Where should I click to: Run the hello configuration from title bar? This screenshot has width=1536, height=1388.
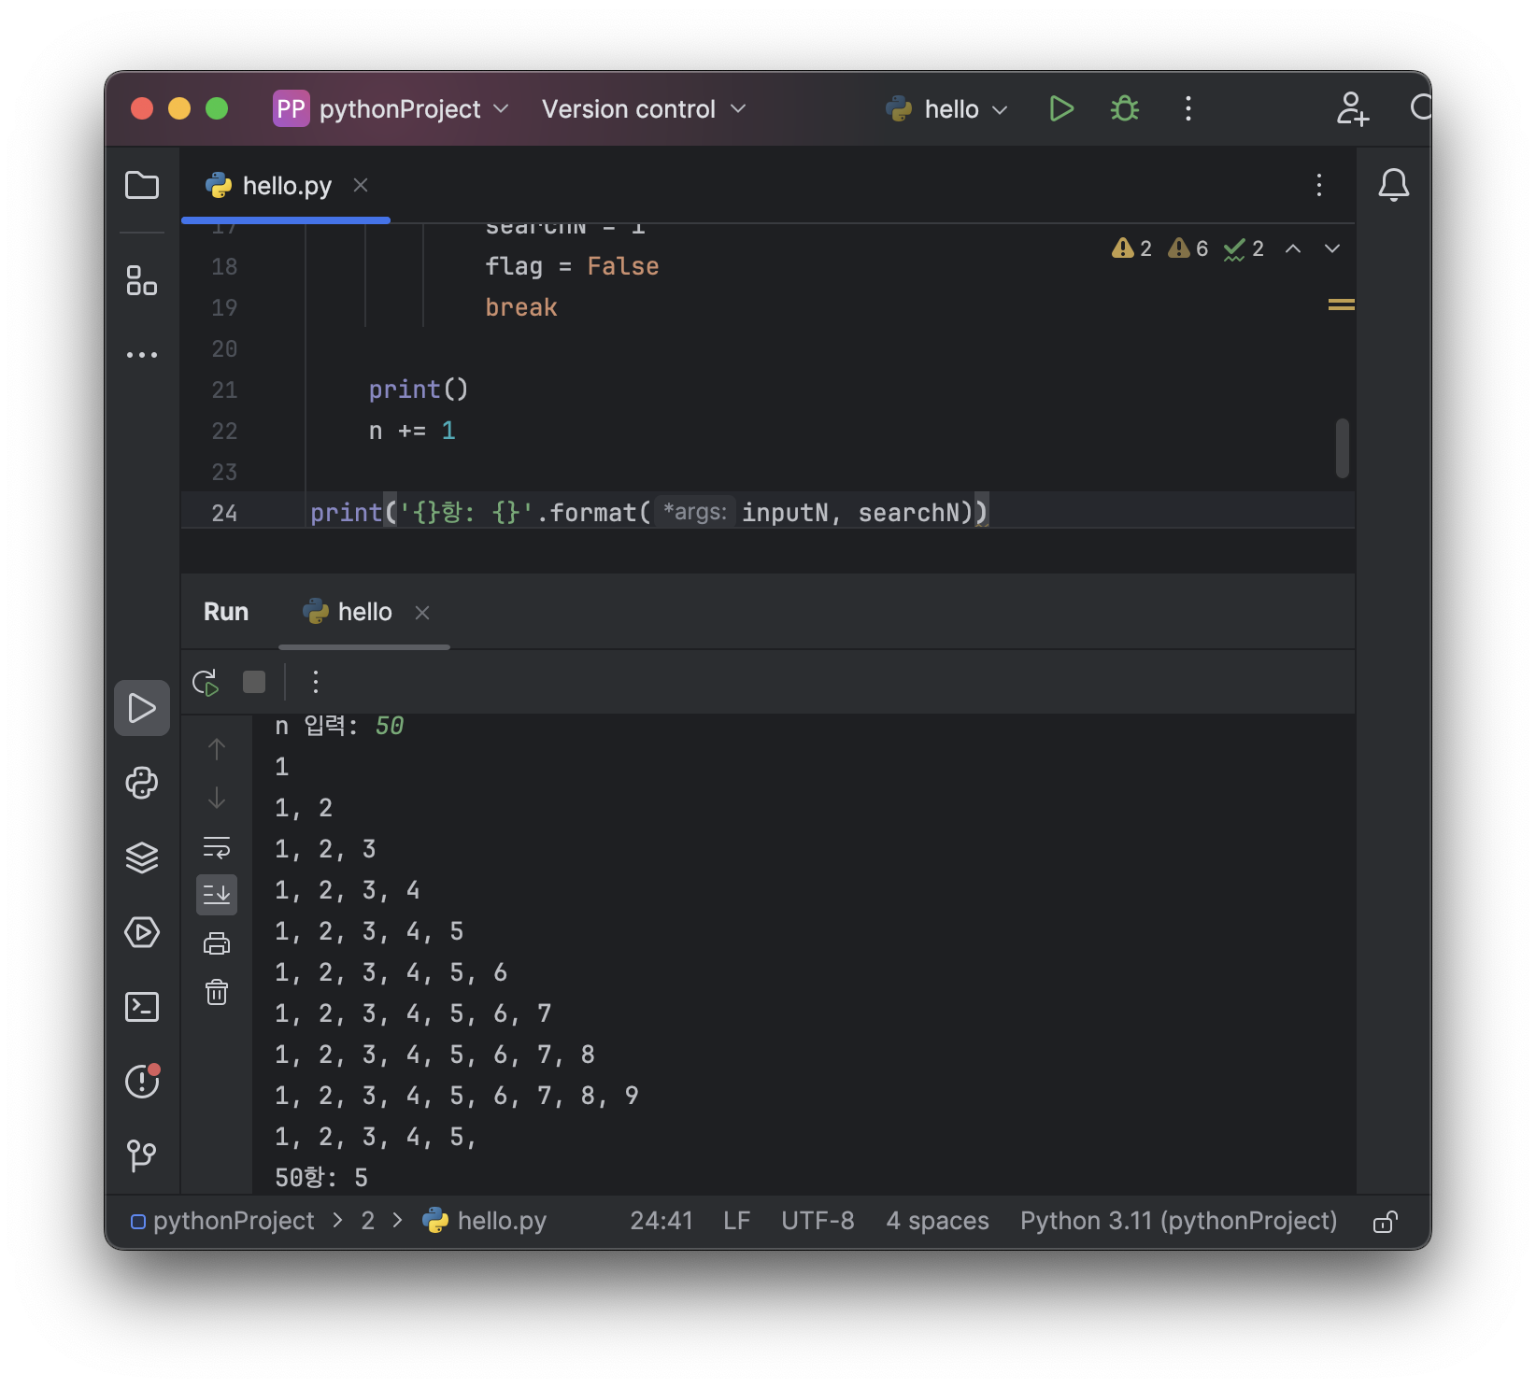point(1061,109)
